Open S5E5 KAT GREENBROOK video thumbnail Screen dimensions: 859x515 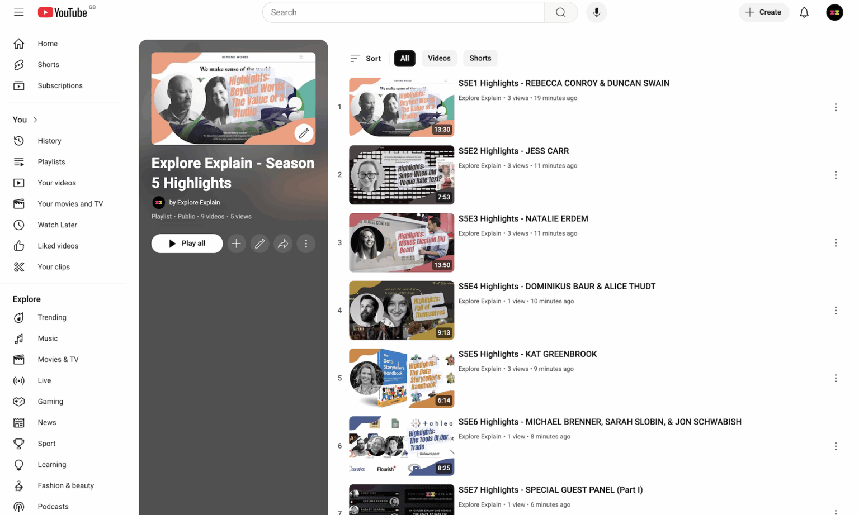[x=402, y=378]
